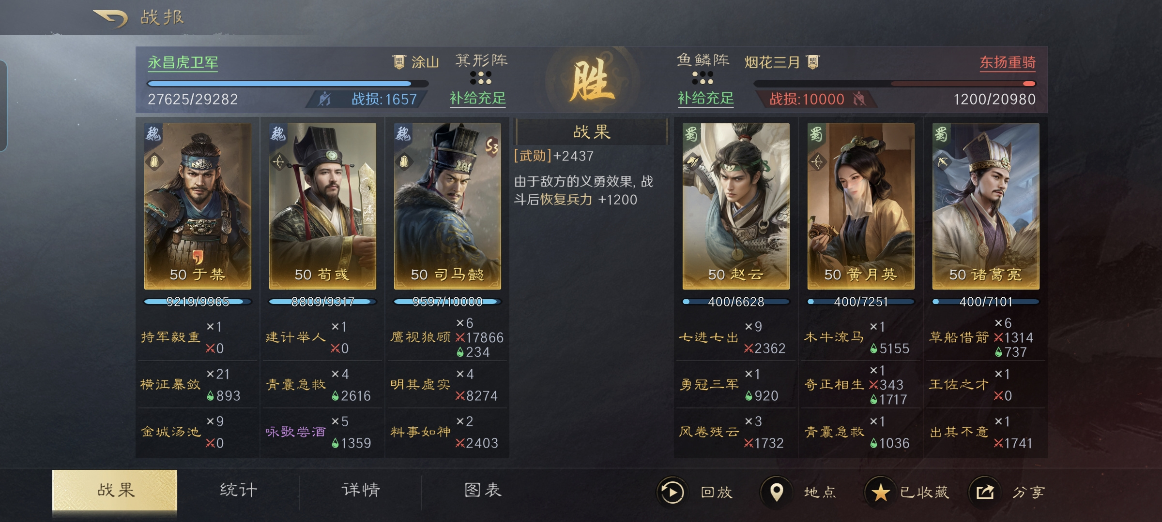Viewport: 1162px width, 522px height.
Task: Click the 永昌虎卫军 blue troop strength bar
Action: tap(288, 83)
